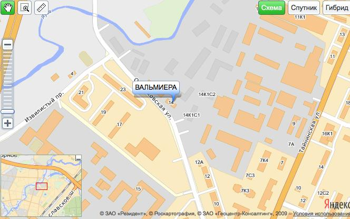This screenshot has height=219, width=350.
Task: Select the ruler distance measurement tool
Action: pyautogui.click(x=41, y=7)
